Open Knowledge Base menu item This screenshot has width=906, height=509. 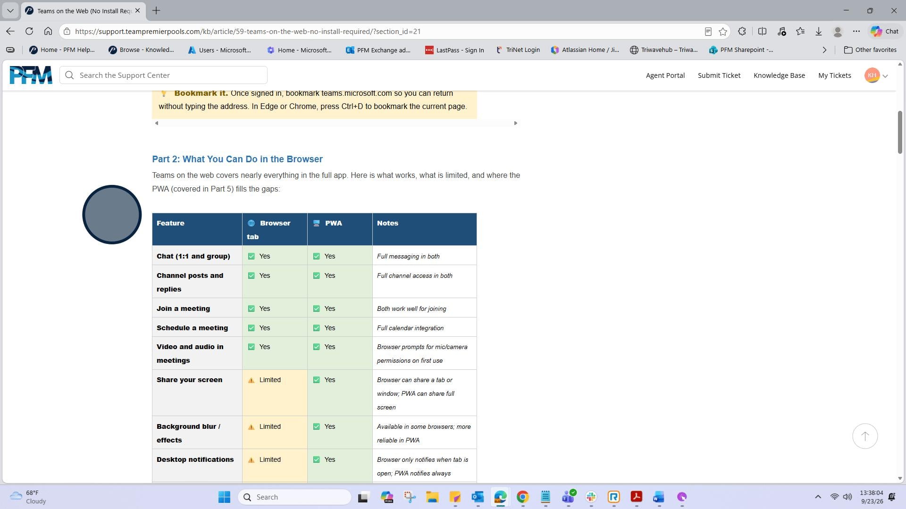779,75
